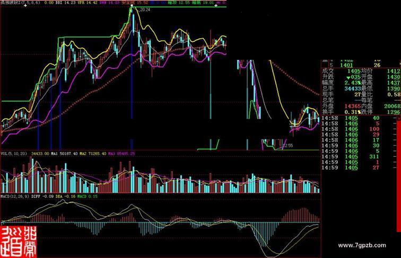The image size is (401, 258).
Task: Click the VOL(5,10,20) indicator label
Action: click(14, 154)
